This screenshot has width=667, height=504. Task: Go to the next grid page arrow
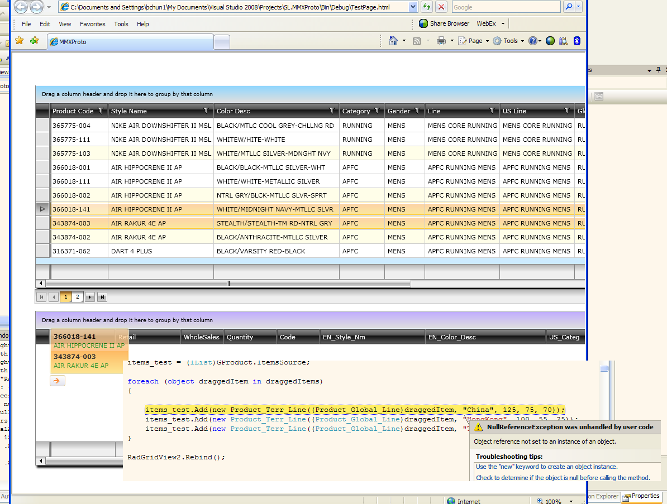point(90,297)
